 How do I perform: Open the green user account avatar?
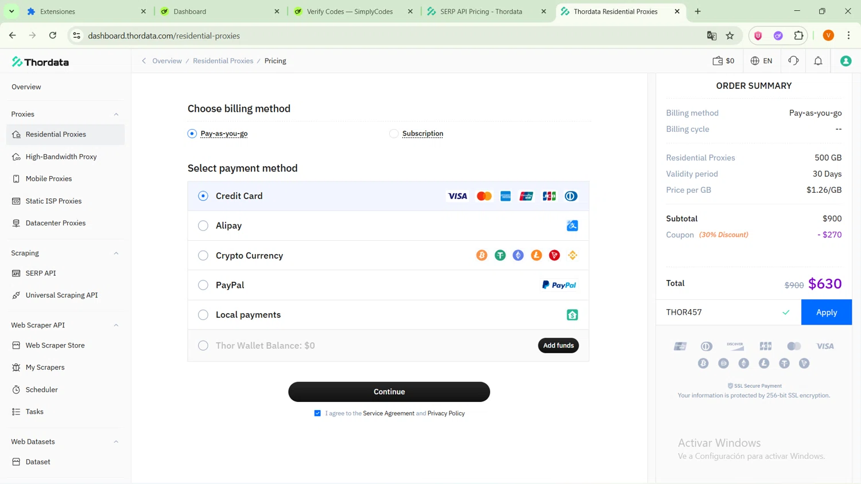tap(846, 61)
